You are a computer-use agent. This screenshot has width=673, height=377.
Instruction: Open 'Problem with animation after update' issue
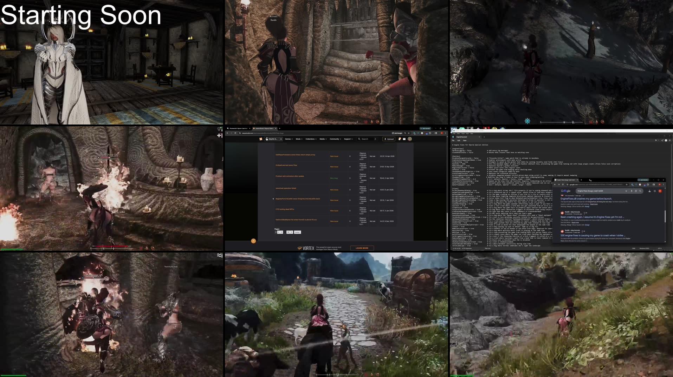[290, 176]
